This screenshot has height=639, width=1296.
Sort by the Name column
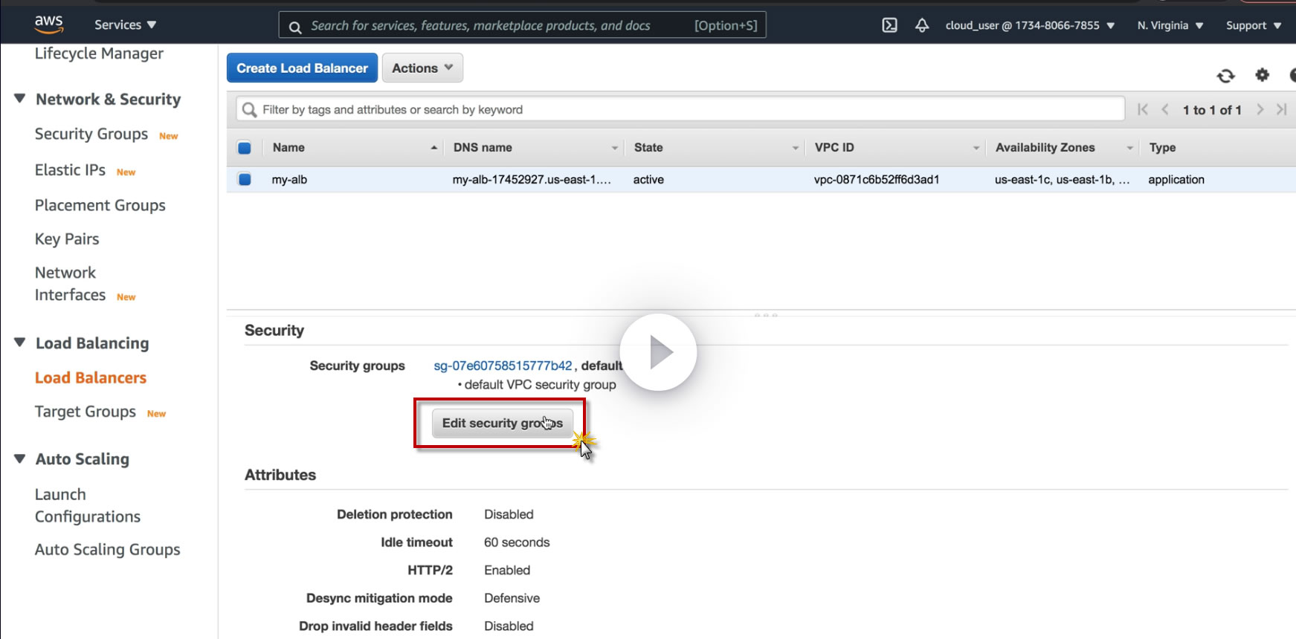pos(354,148)
